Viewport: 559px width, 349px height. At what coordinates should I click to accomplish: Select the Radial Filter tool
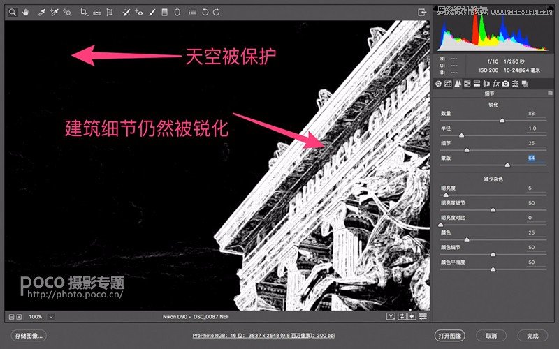tap(177, 13)
